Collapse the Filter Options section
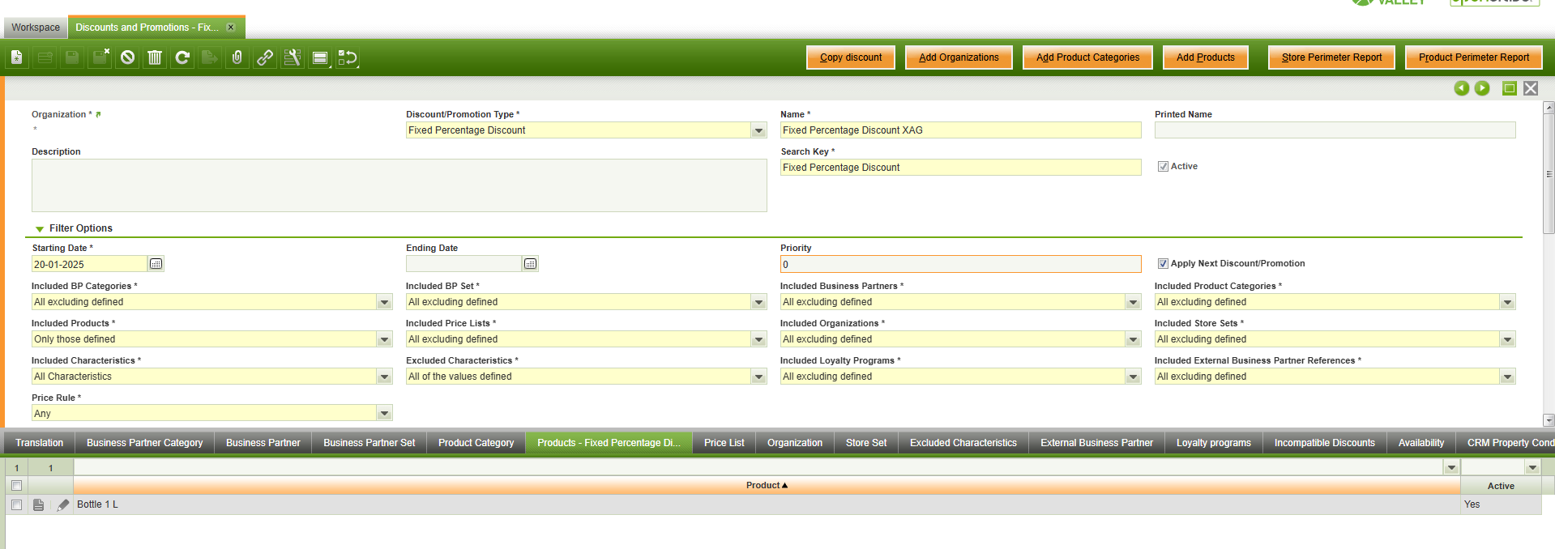The width and height of the screenshot is (1555, 549). coord(40,229)
